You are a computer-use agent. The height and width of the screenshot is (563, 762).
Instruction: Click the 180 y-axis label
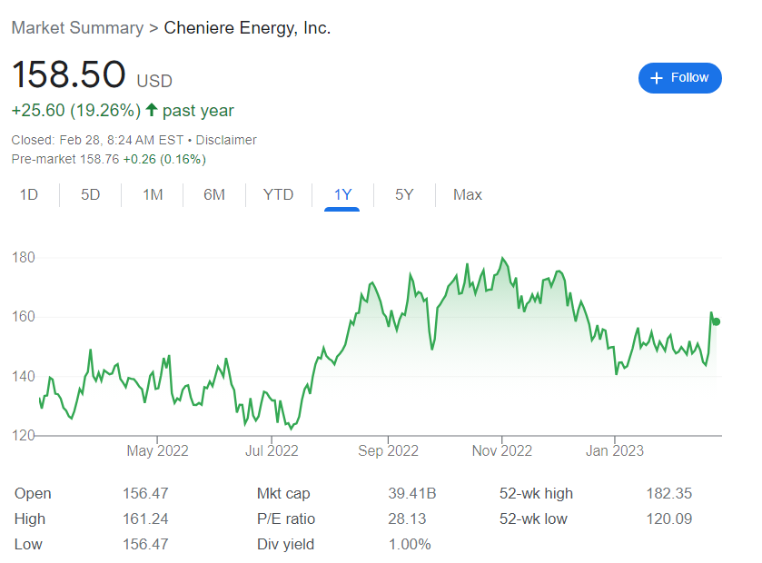click(24, 258)
